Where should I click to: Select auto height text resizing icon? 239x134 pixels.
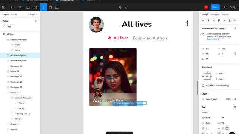(223, 128)
